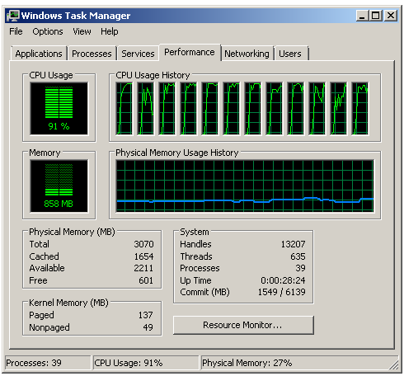404x376 pixels.
Task: Click the first CPU core history graph
Action: (x=124, y=109)
